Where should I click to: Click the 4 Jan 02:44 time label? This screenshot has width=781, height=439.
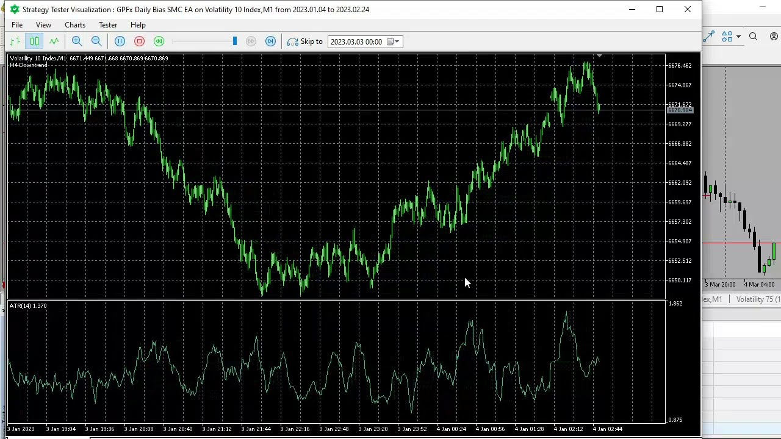coord(607,429)
